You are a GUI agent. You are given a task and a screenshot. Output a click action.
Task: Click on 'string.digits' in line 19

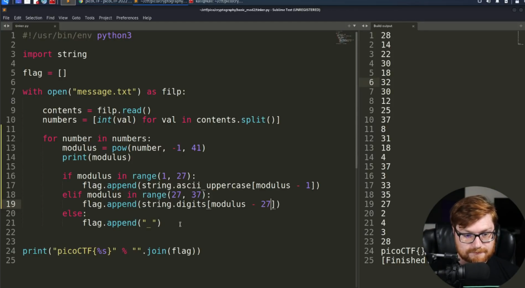(x=174, y=204)
